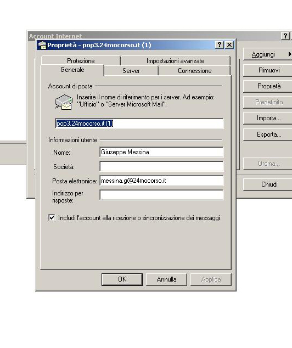Confirm with the OK button
The width and height of the screenshot is (292, 348).
122,279
